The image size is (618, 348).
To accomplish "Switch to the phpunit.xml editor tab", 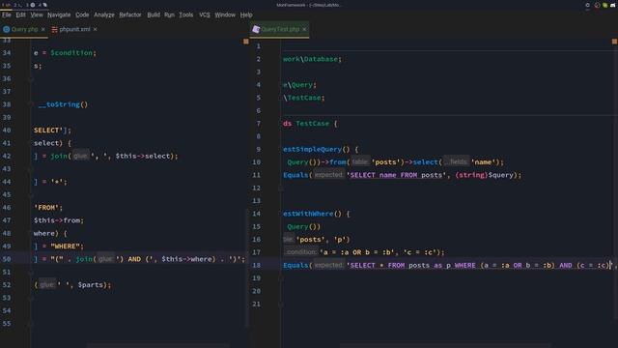I will click(x=74, y=29).
